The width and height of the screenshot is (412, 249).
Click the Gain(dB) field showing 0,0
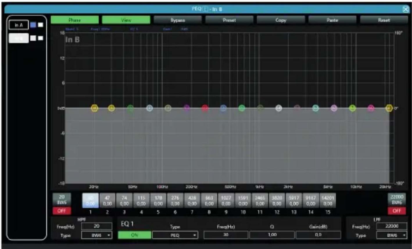(318, 235)
